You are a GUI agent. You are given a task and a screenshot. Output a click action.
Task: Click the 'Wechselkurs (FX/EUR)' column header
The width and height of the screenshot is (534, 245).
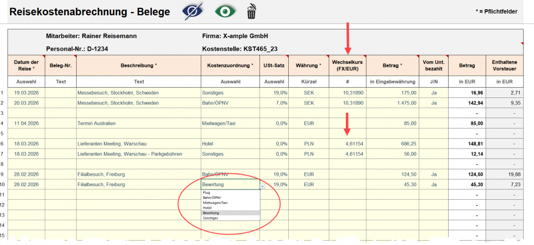347,65
